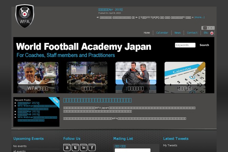The image size is (228, 152).
Task: Click the World Football Academy Japan title
Action: 84,46
